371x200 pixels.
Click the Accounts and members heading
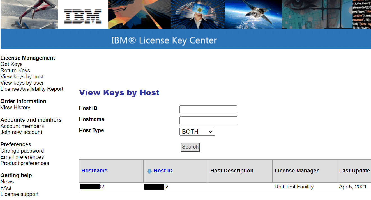coord(31,120)
